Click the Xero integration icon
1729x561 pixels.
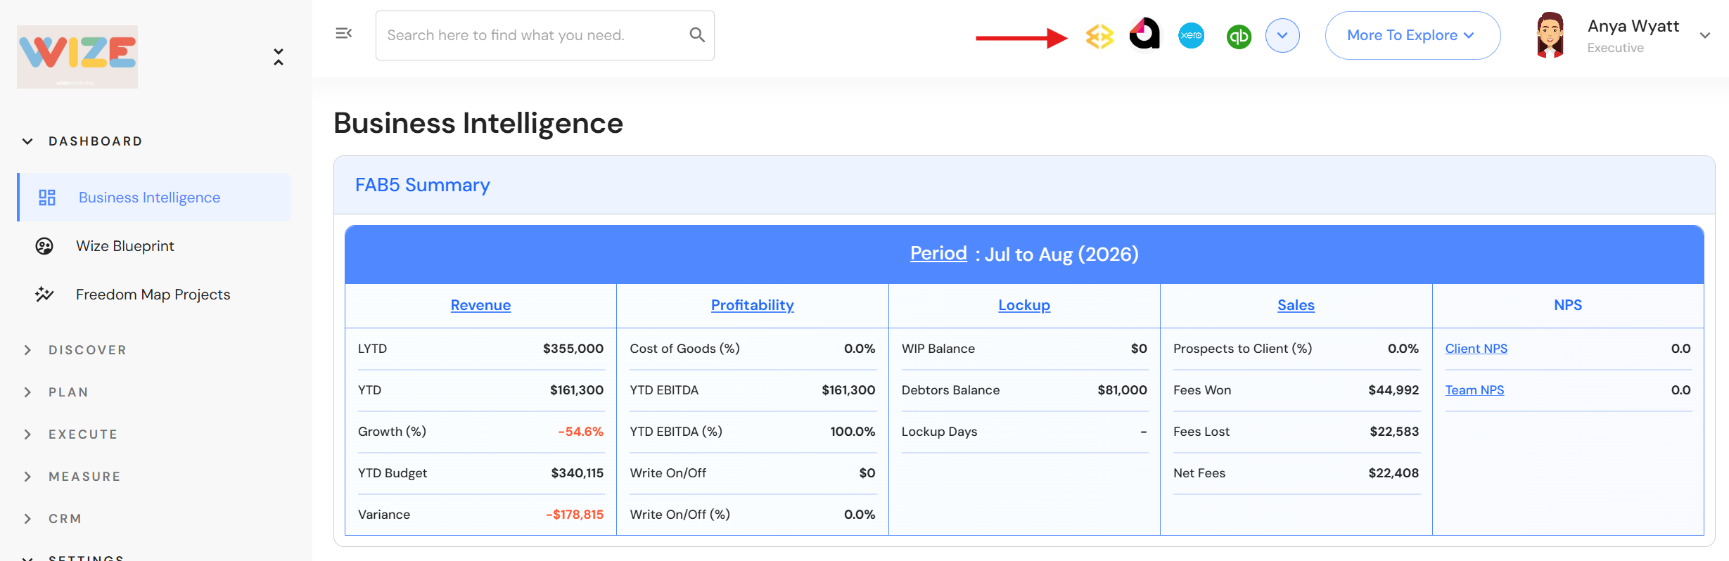point(1191,36)
